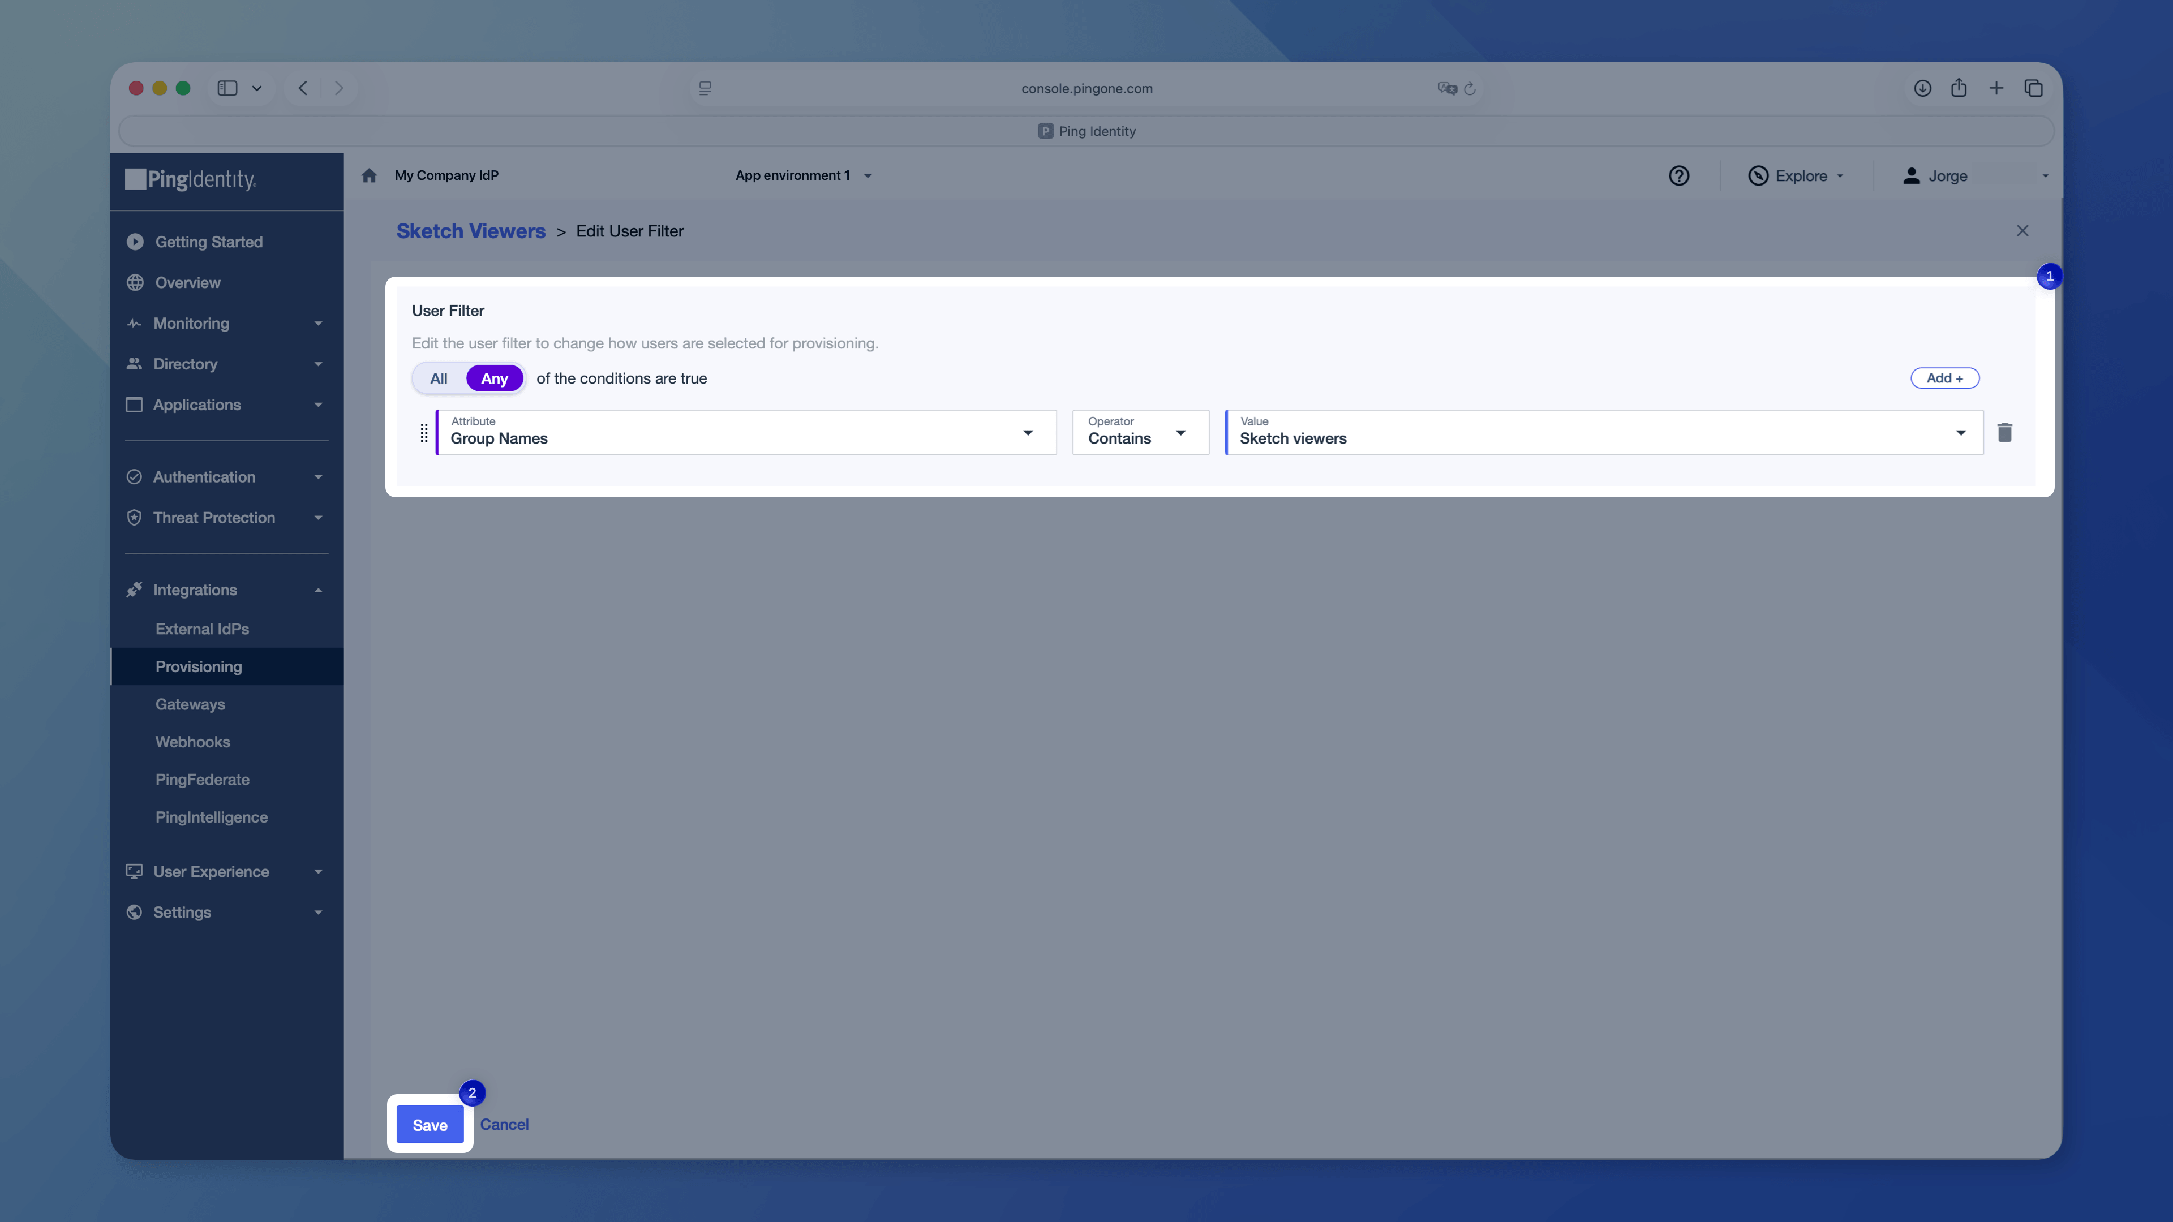This screenshot has height=1222, width=2173.
Task: Select the All conditions toggle
Action: [439, 378]
